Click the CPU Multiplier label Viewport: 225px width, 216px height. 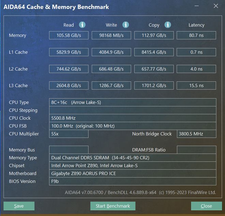tap(24, 134)
